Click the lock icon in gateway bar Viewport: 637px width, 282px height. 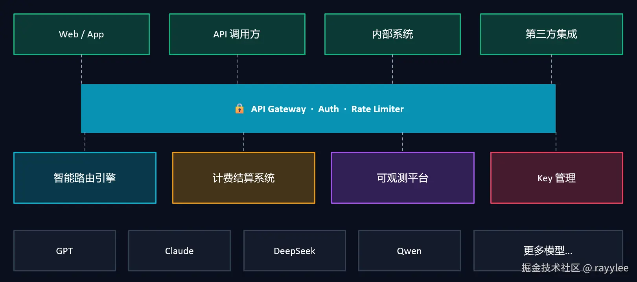click(x=239, y=109)
